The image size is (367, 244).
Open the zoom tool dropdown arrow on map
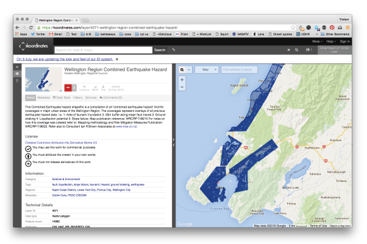point(189,69)
